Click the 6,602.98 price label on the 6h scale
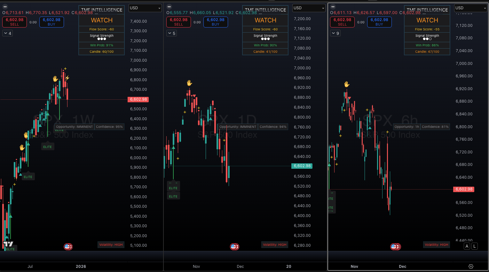489x272 pixels. pos(464,189)
